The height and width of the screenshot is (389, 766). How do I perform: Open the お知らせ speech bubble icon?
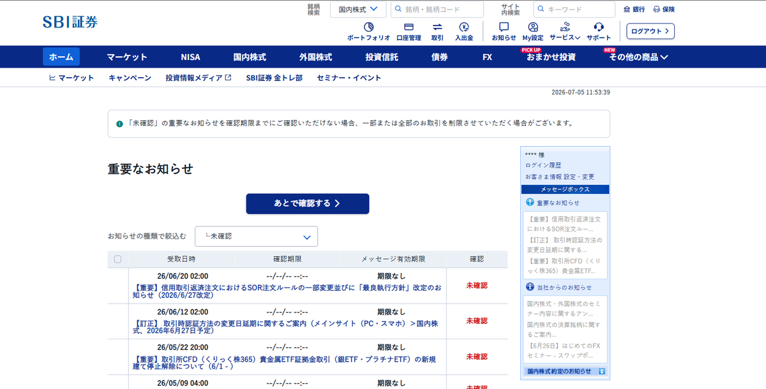pyautogui.click(x=504, y=27)
